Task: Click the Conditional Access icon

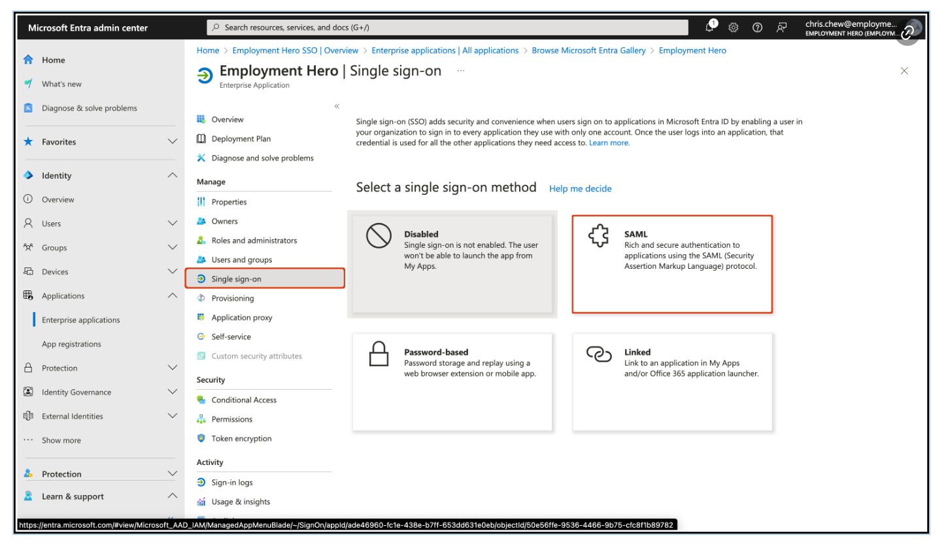Action: pyautogui.click(x=201, y=400)
